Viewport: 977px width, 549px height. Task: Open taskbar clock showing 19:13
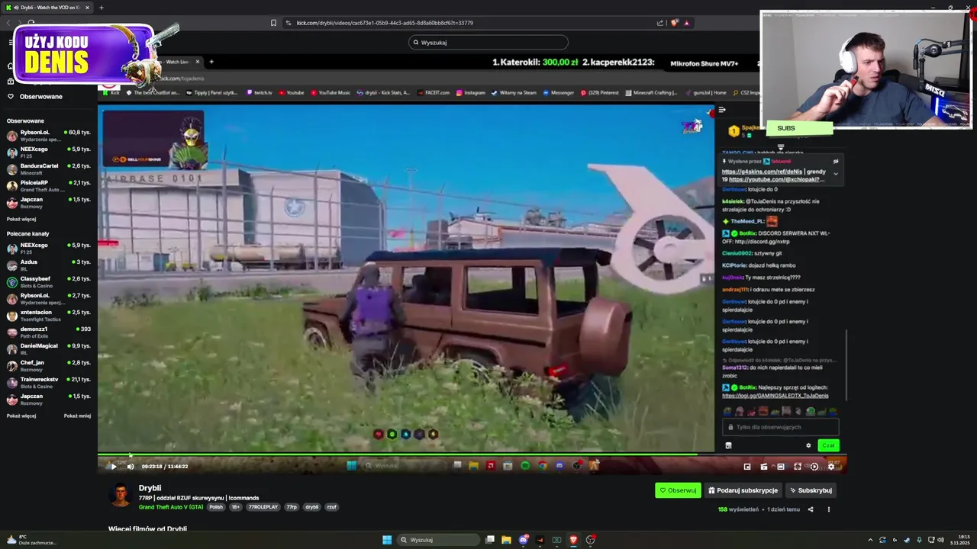960,540
